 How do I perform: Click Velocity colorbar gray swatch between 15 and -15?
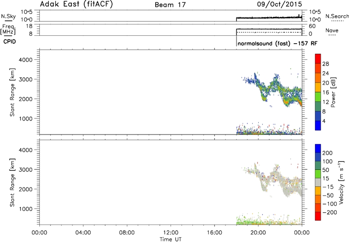tap(318, 183)
